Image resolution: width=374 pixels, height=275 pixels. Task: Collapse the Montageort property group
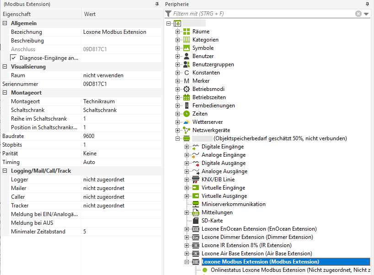click(5, 92)
